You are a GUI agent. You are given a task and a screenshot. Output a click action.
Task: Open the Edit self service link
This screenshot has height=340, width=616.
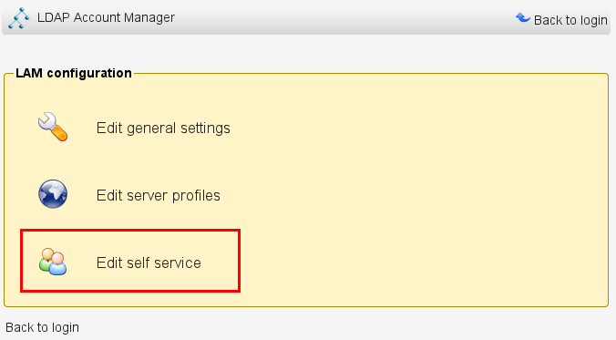pyautogui.click(x=149, y=263)
